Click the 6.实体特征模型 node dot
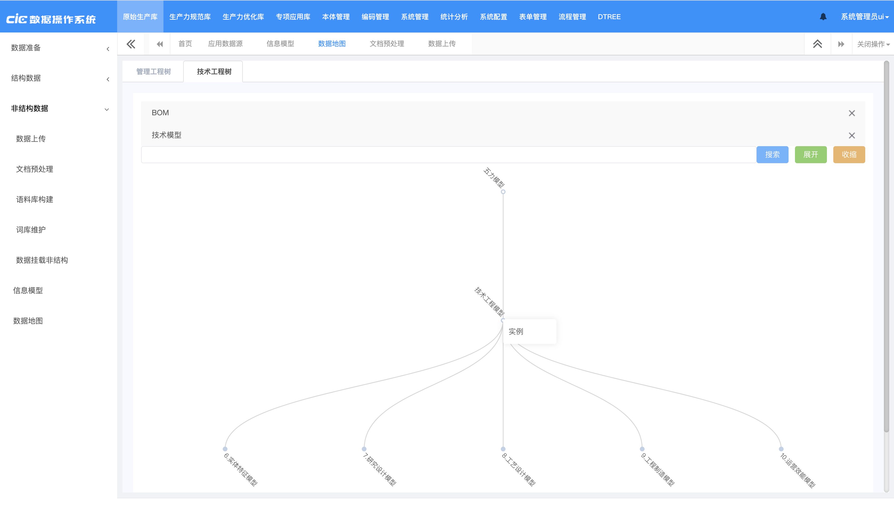This screenshot has width=894, height=517. [x=225, y=449]
